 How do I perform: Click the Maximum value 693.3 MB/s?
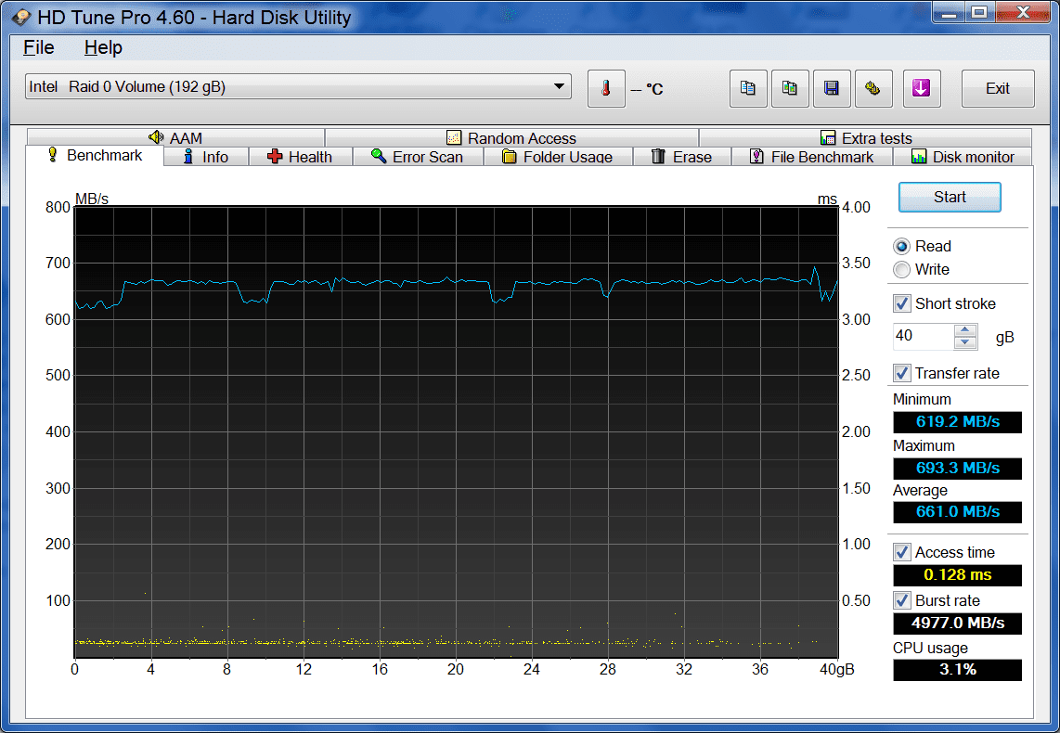[x=957, y=469]
